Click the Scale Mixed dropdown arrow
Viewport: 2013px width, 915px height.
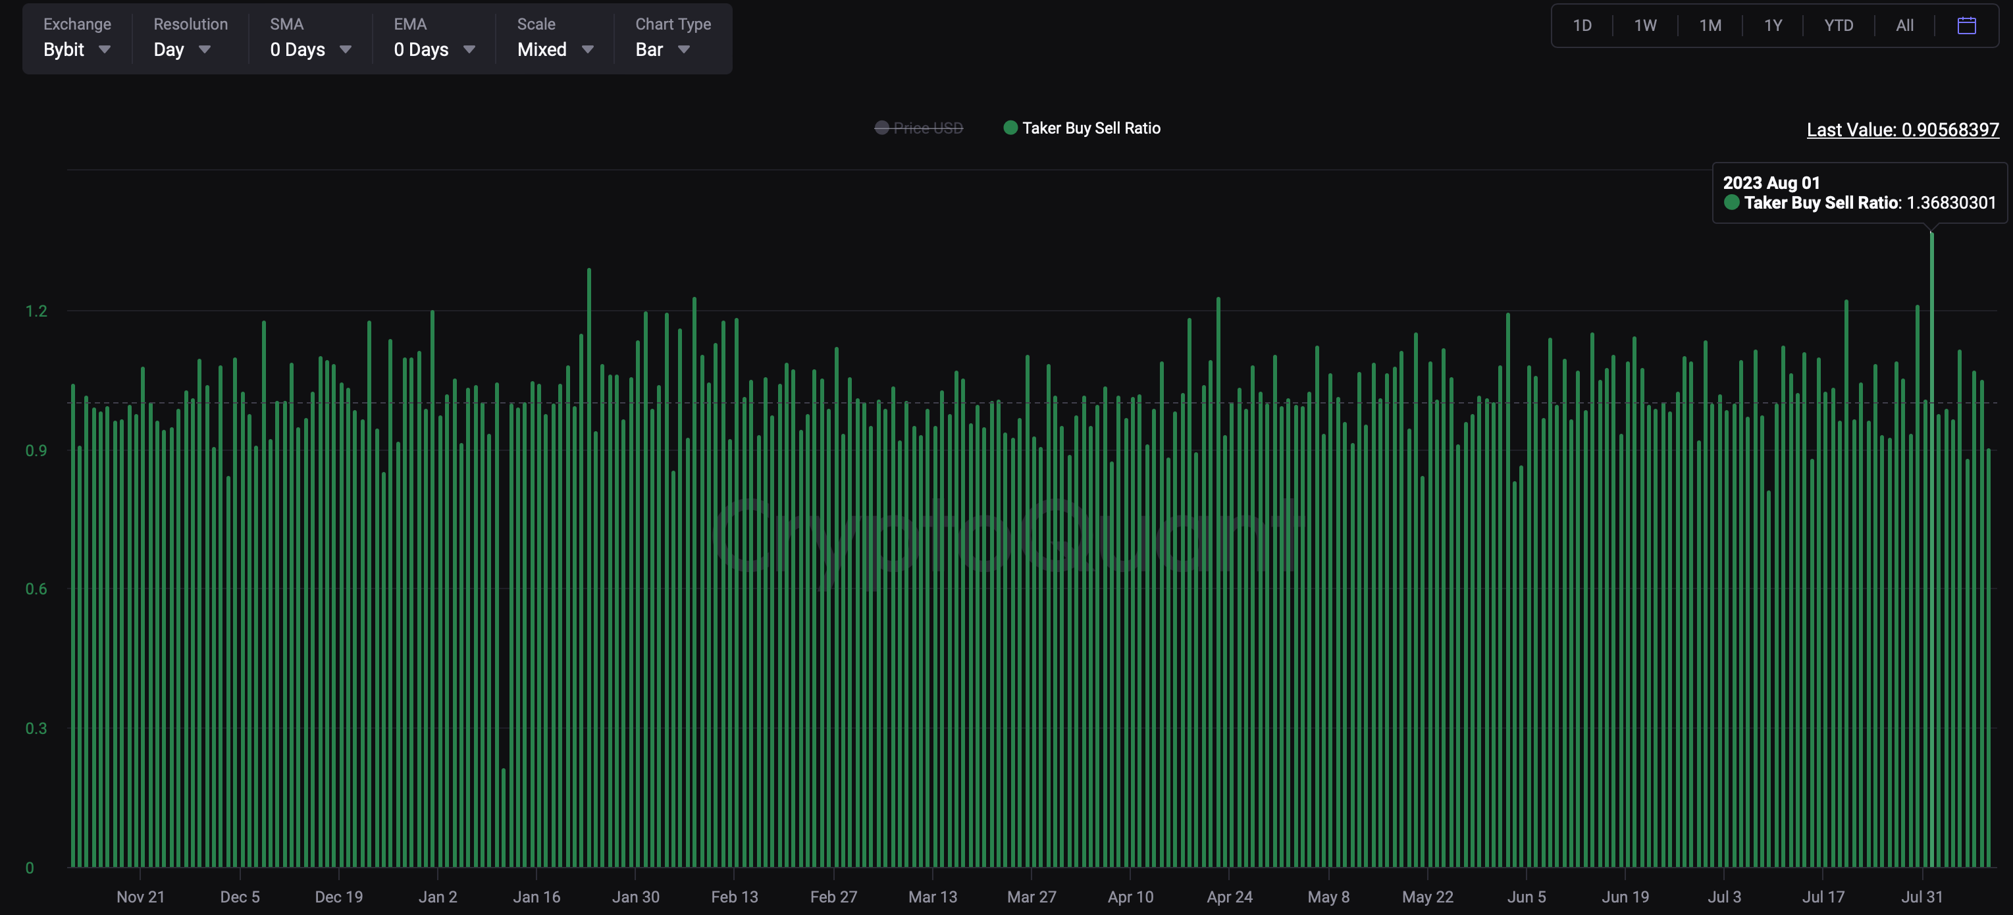[x=588, y=49]
